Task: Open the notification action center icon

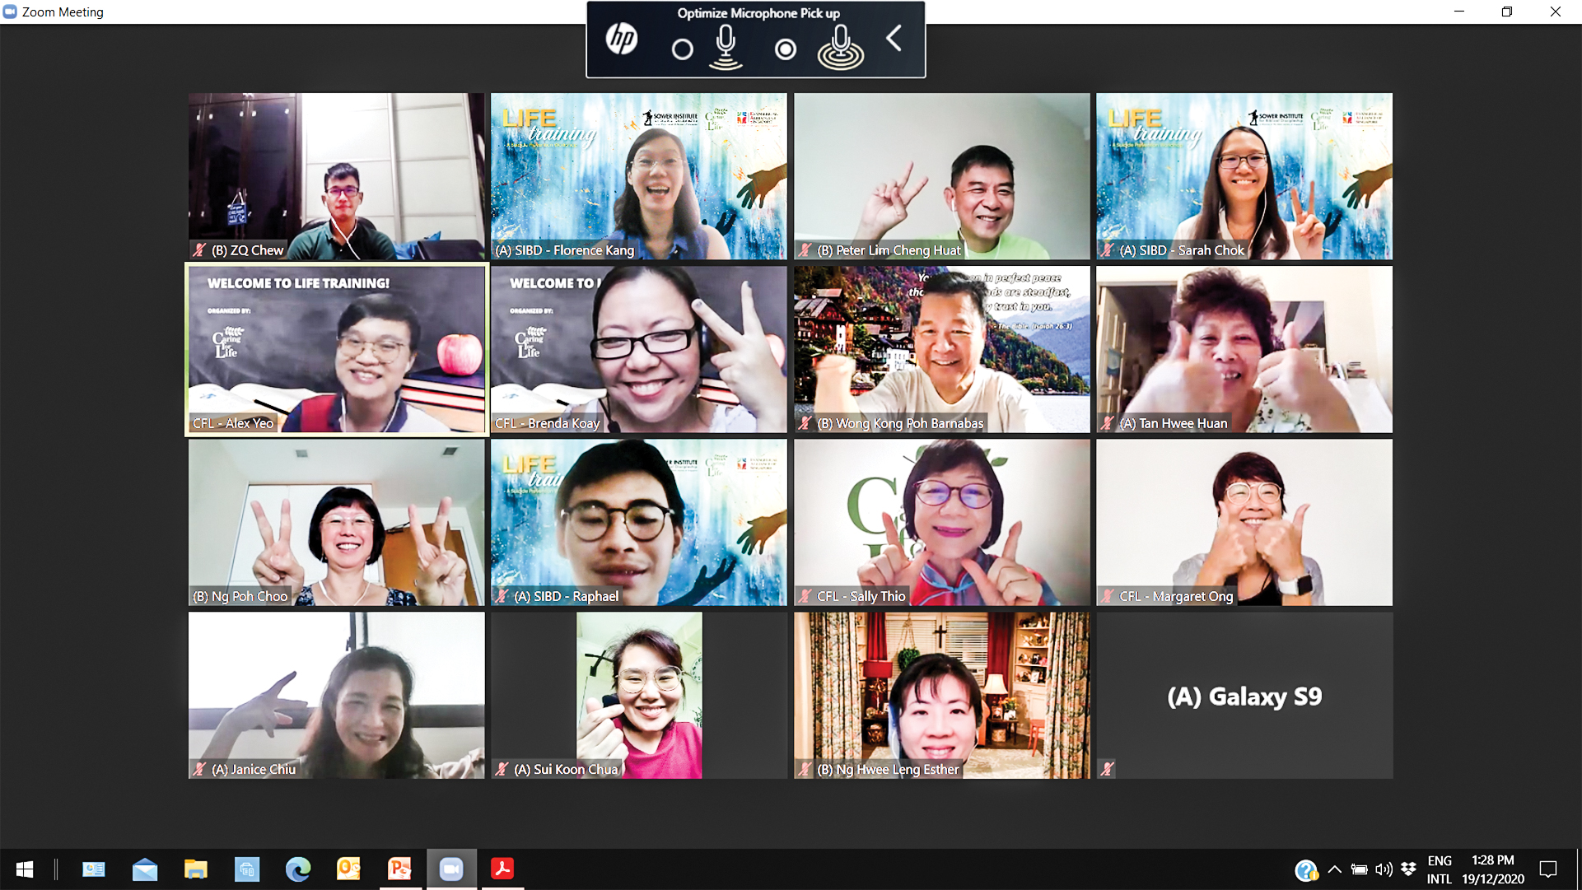Action: 1548,869
